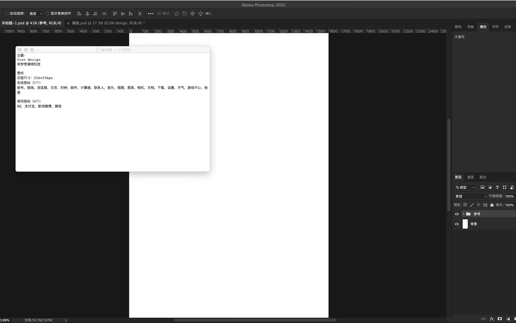Screen dimensions: 516x323
Task: Filter layers by pixel layers icon
Action: 482,187
